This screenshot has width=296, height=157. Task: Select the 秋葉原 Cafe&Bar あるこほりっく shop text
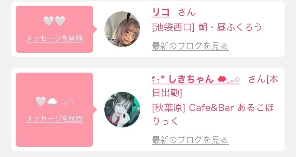point(213,114)
